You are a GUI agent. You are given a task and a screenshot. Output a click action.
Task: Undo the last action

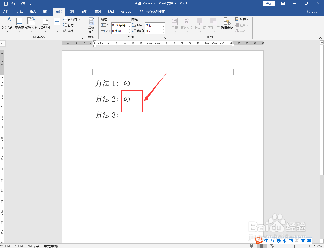pyautogui.click(x=13, y=4)
